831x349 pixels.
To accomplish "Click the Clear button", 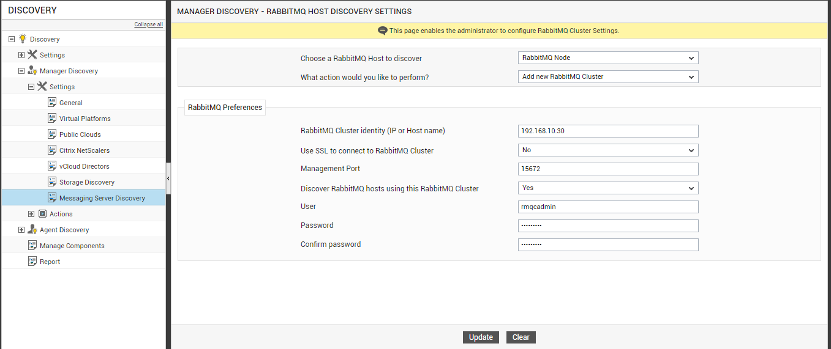I will [521, 337].
